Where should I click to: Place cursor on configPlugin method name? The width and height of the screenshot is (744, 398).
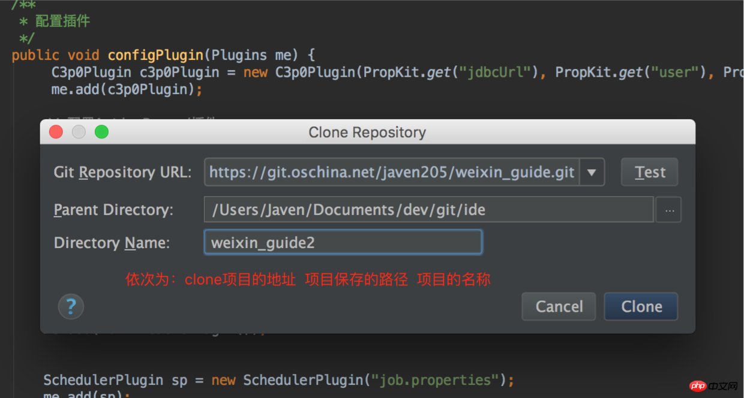tap(155, 55)
